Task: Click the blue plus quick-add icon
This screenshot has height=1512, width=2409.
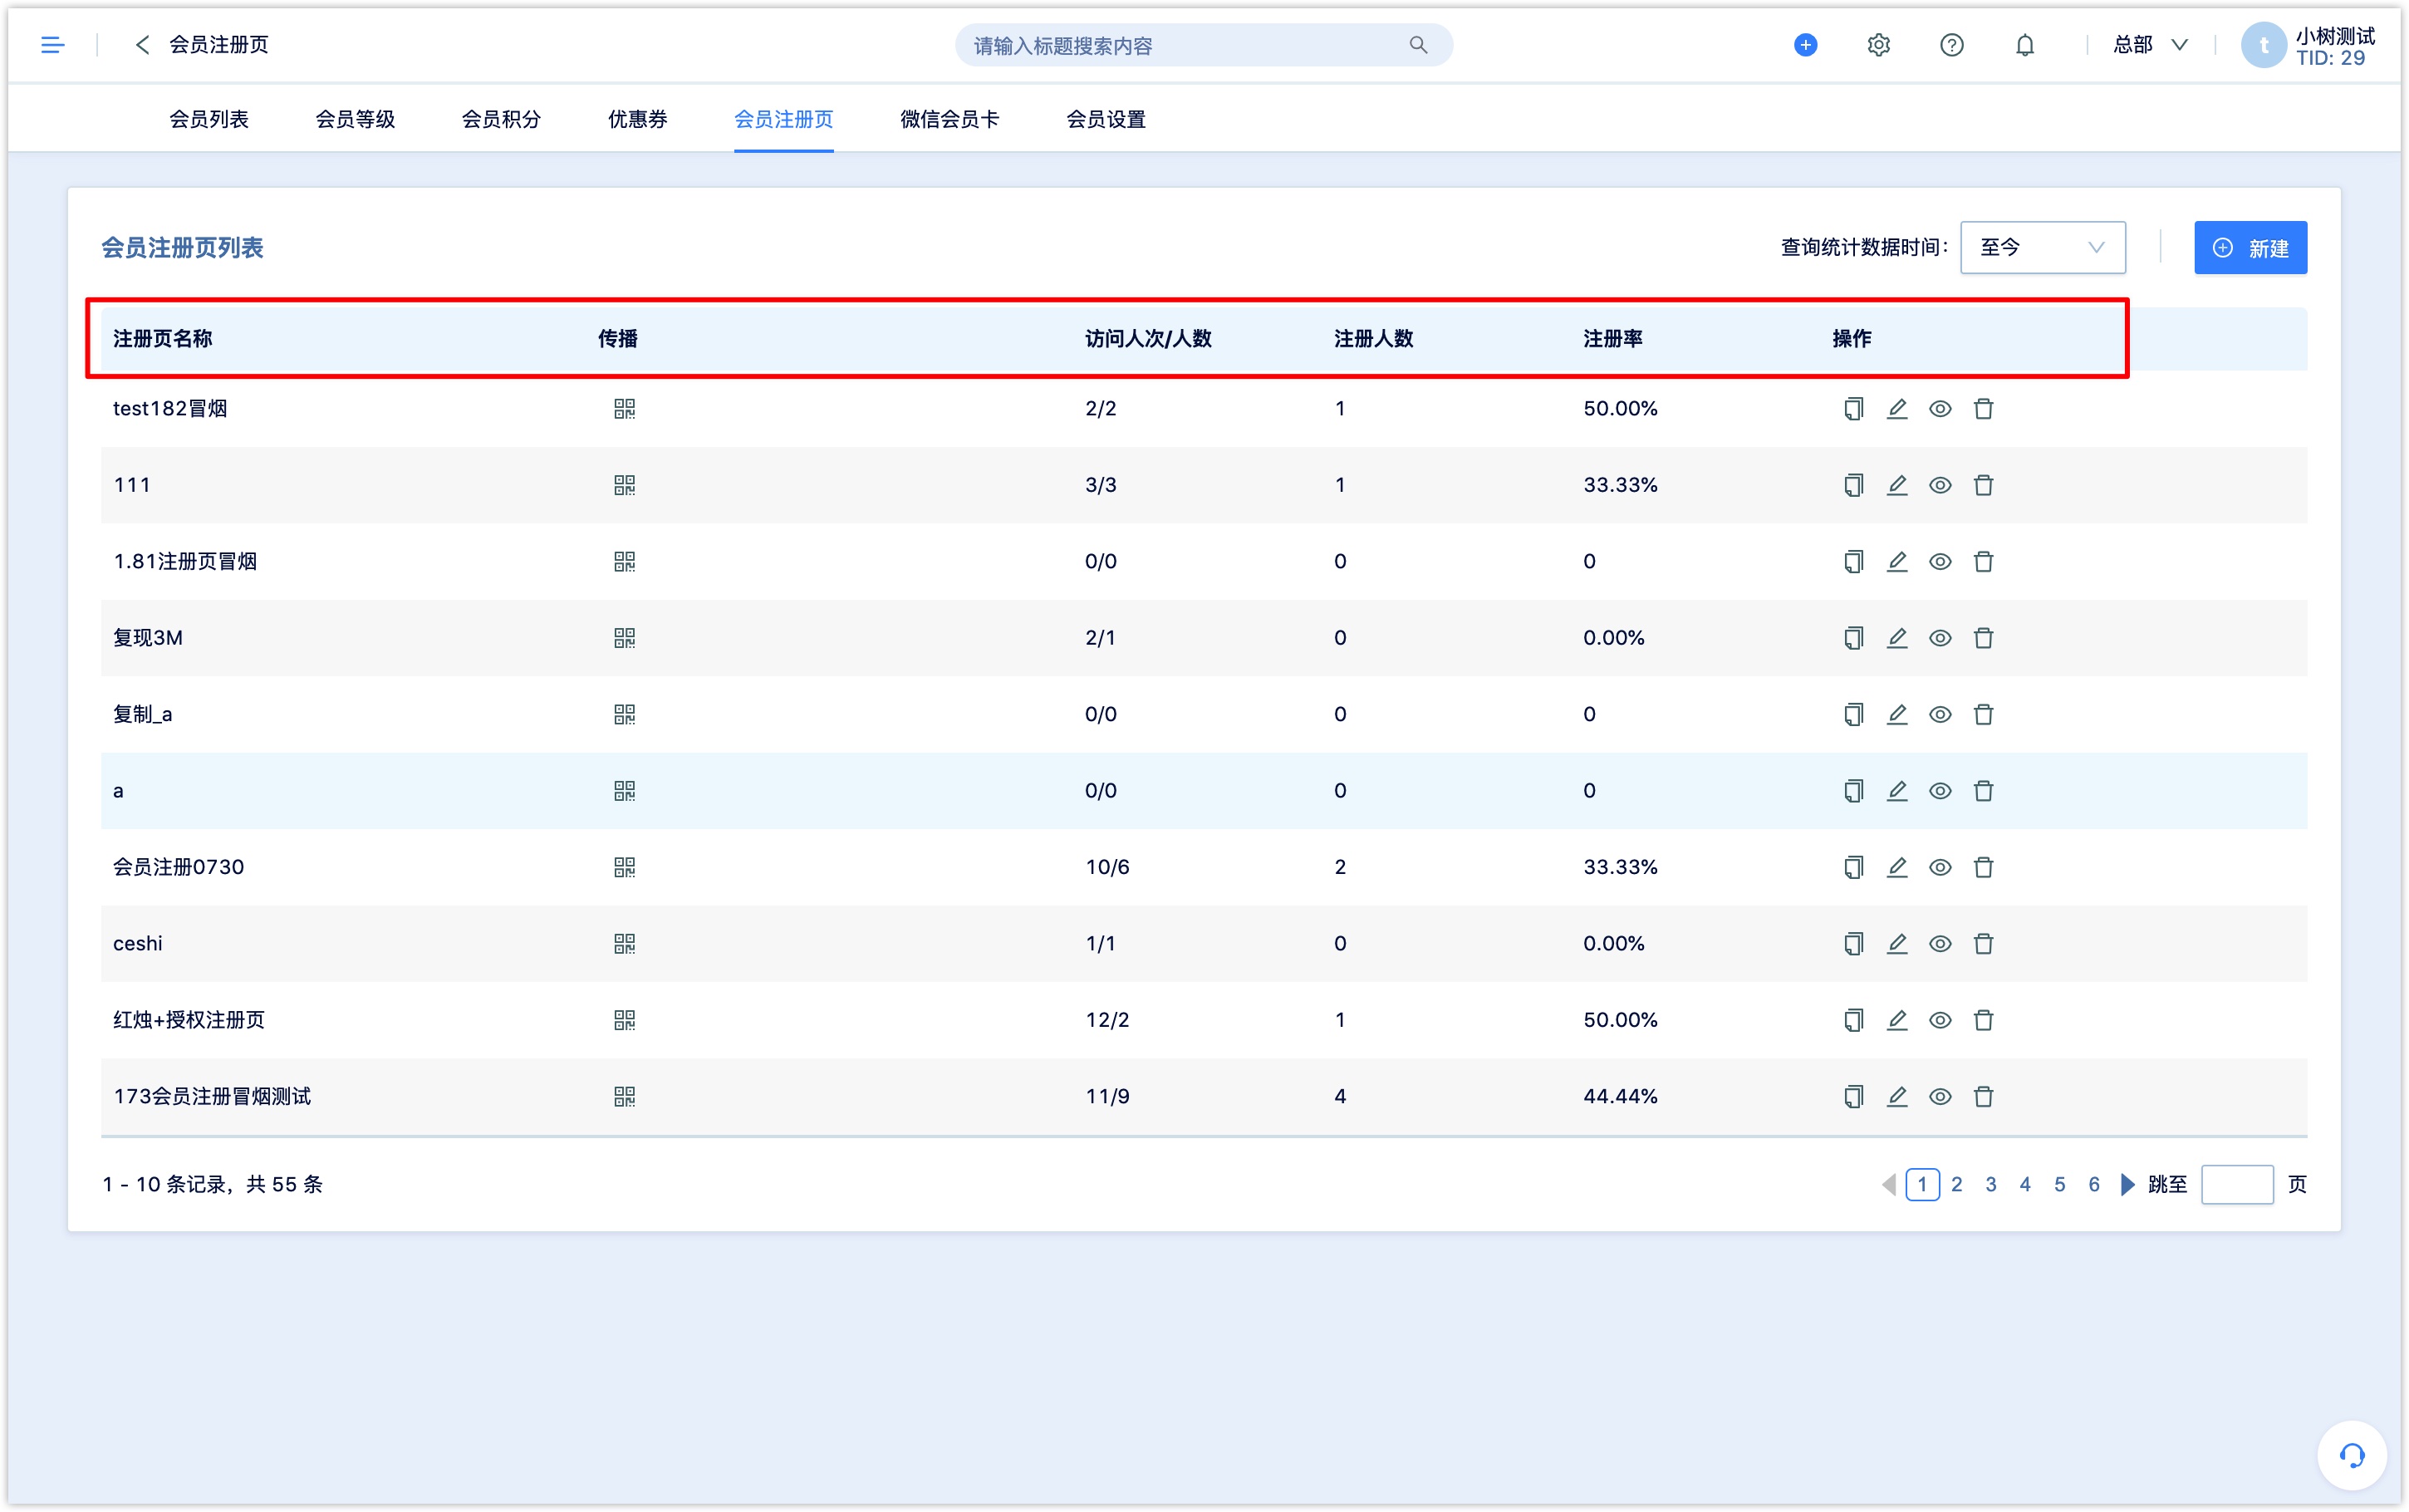Action: 1805,45
